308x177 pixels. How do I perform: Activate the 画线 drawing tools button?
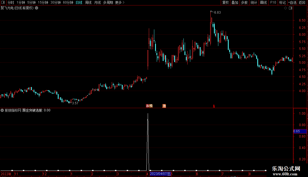click(263, 2)
